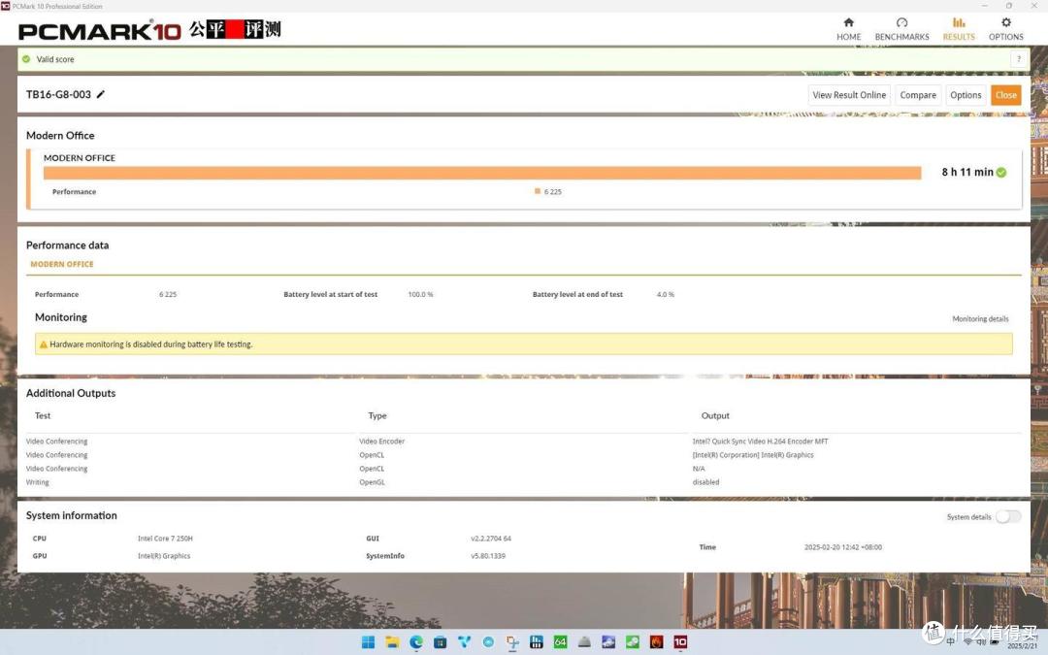Click the Video Encoder type cell
1048x655 pixels.
pyautogui.click(x=381, y=442)
